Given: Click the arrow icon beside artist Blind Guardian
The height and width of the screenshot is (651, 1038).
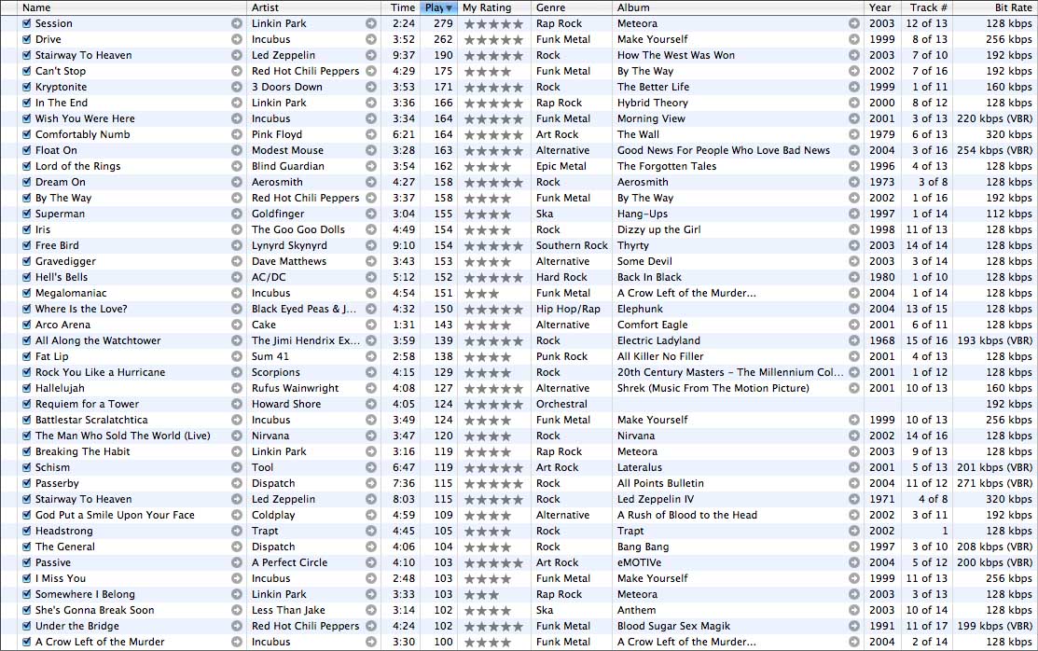Looking at the screenshot, I should tap(371, 166).
